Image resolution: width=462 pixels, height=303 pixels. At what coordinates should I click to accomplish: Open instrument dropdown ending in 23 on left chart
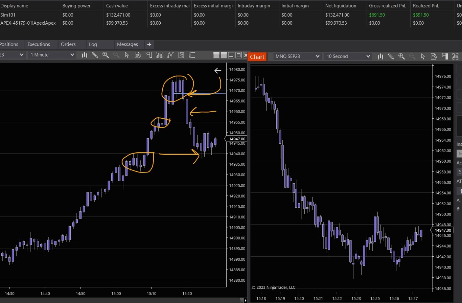pyautogui.click(x=12, y=55)
